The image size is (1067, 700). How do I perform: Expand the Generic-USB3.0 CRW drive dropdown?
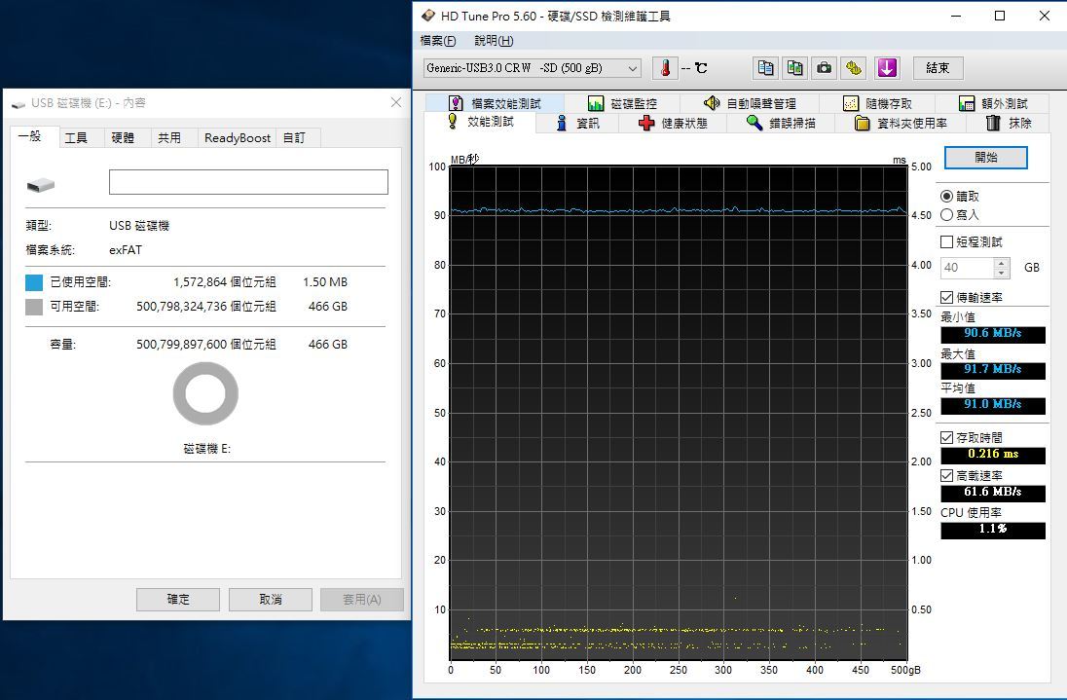(632, 68)
